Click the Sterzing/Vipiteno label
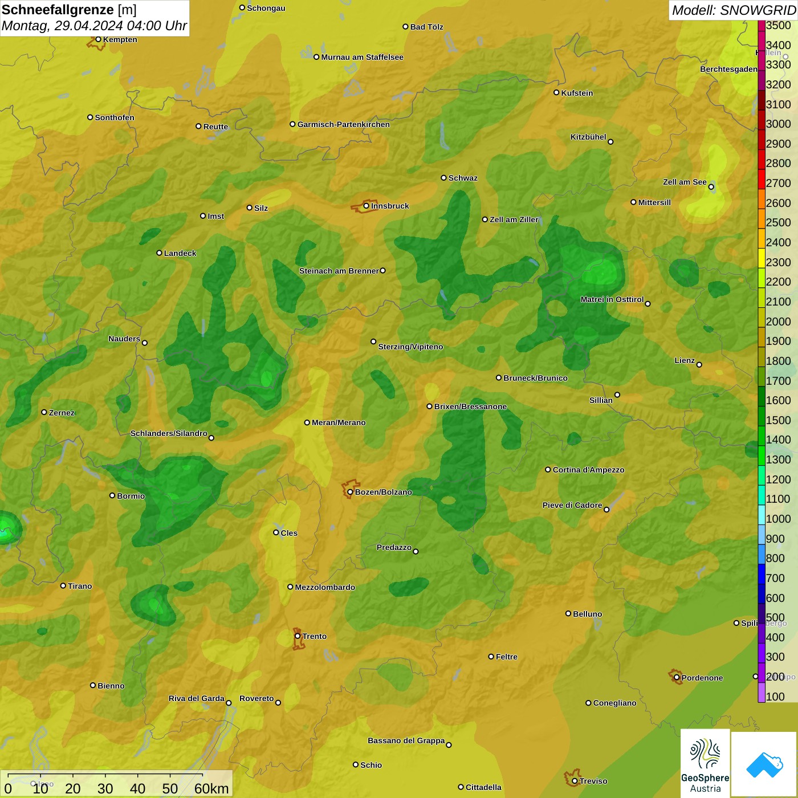Viewport: 798px width, 798px height. coord(410,347)
